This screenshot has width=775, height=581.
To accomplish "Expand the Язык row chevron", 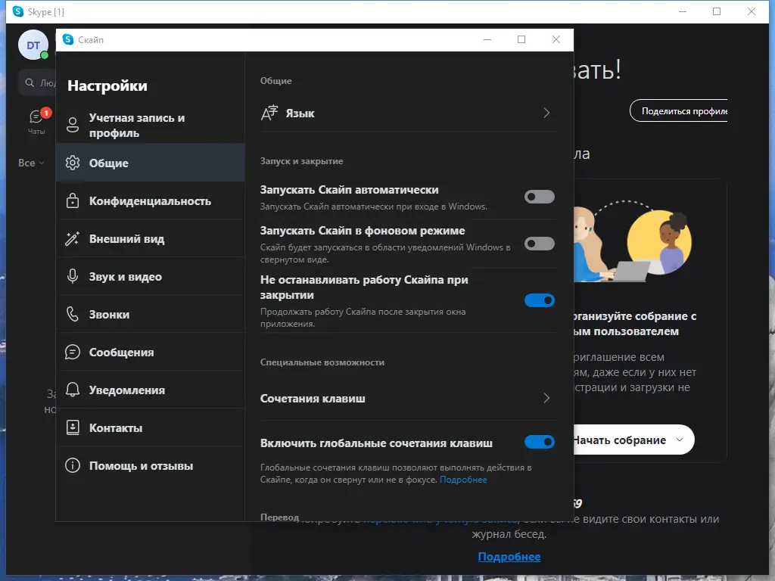I will (x=546, y=113).
